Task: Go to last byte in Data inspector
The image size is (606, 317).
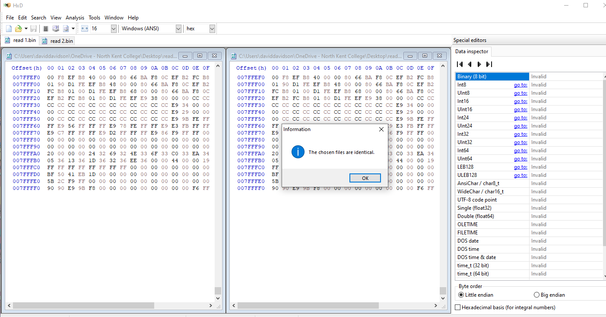Action: click(489, 64)
